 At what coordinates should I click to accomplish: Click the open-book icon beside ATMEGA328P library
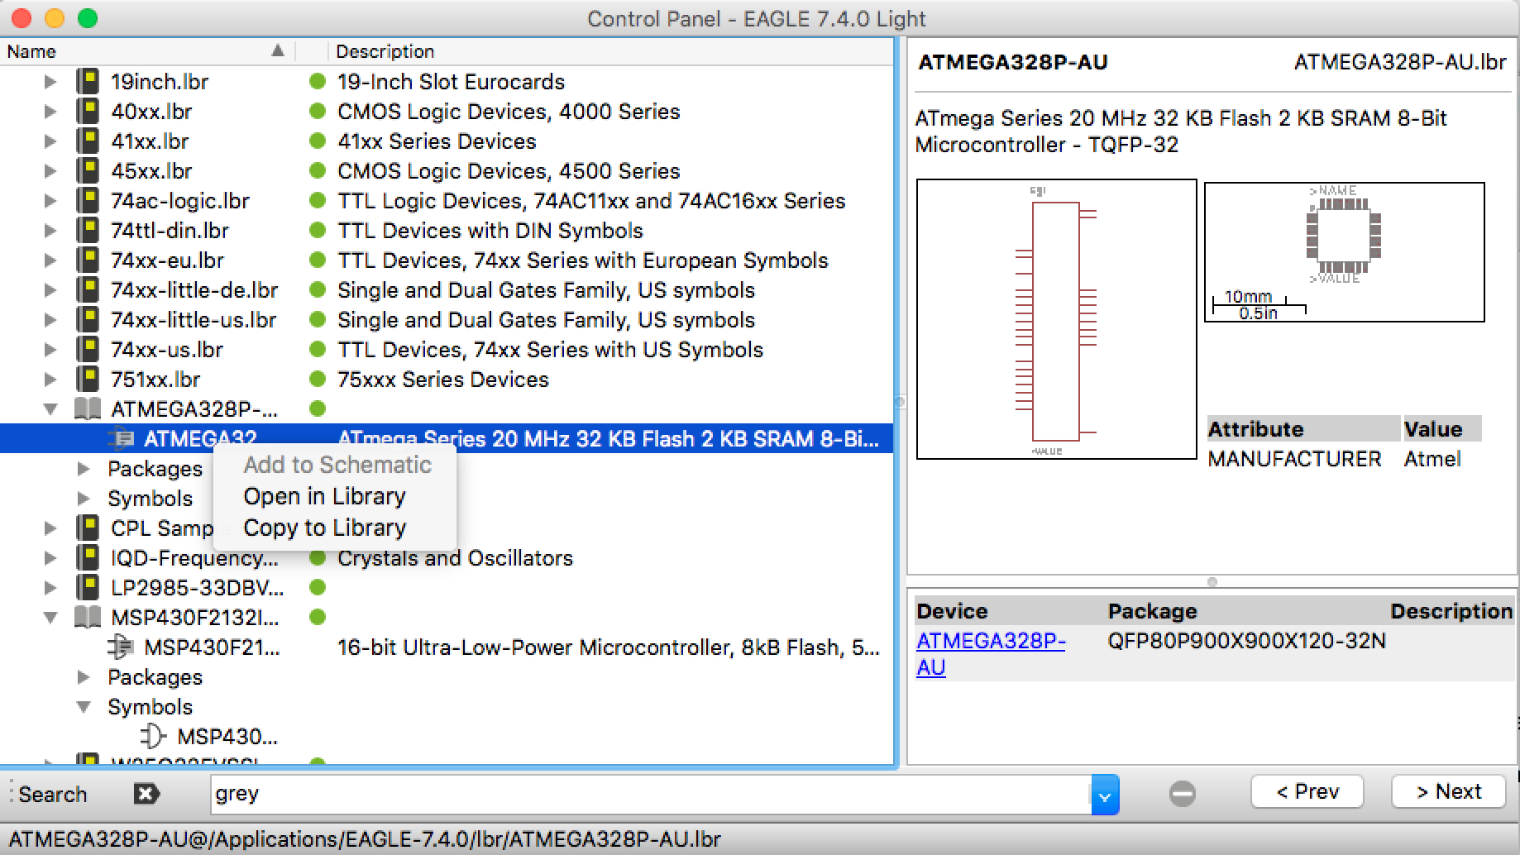pyautogui.click(x=88, y=409)
